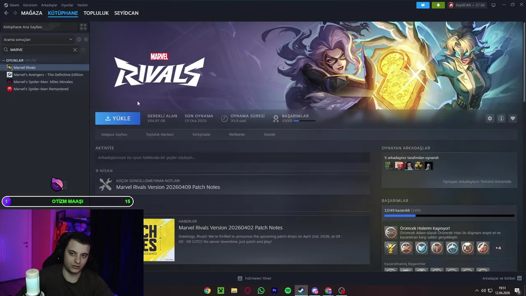The width and height of the screenshot is (526, 296).
Task: Open the SEYİDCAN profile tab
Action: point(126,13)
